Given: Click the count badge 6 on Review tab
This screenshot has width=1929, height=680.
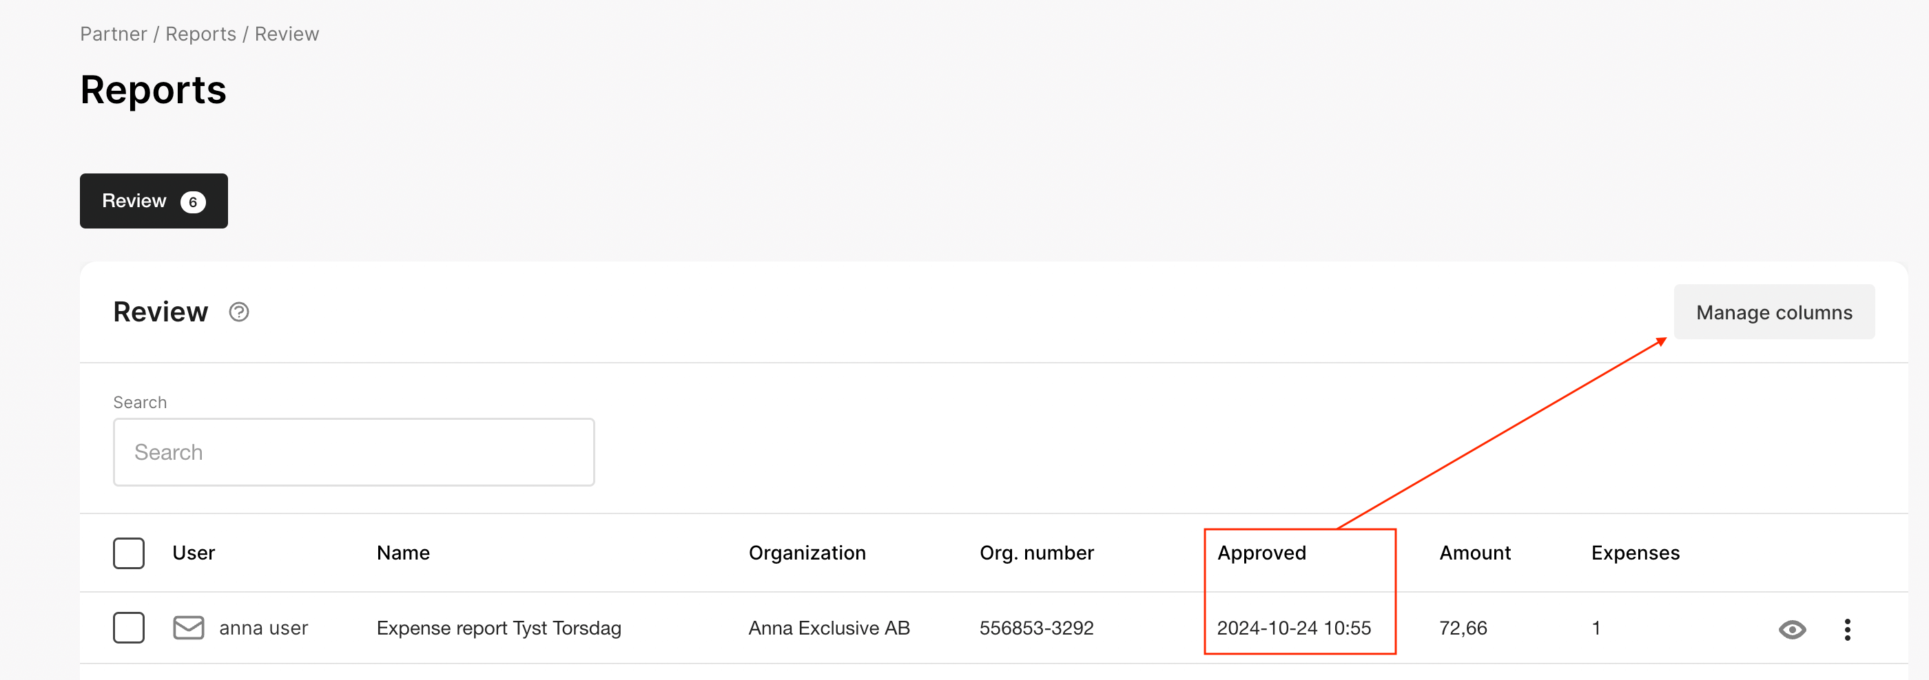Looking at the screenshot, I should tap(192, 202).
